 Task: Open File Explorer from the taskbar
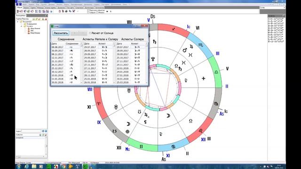coord(34,166)
